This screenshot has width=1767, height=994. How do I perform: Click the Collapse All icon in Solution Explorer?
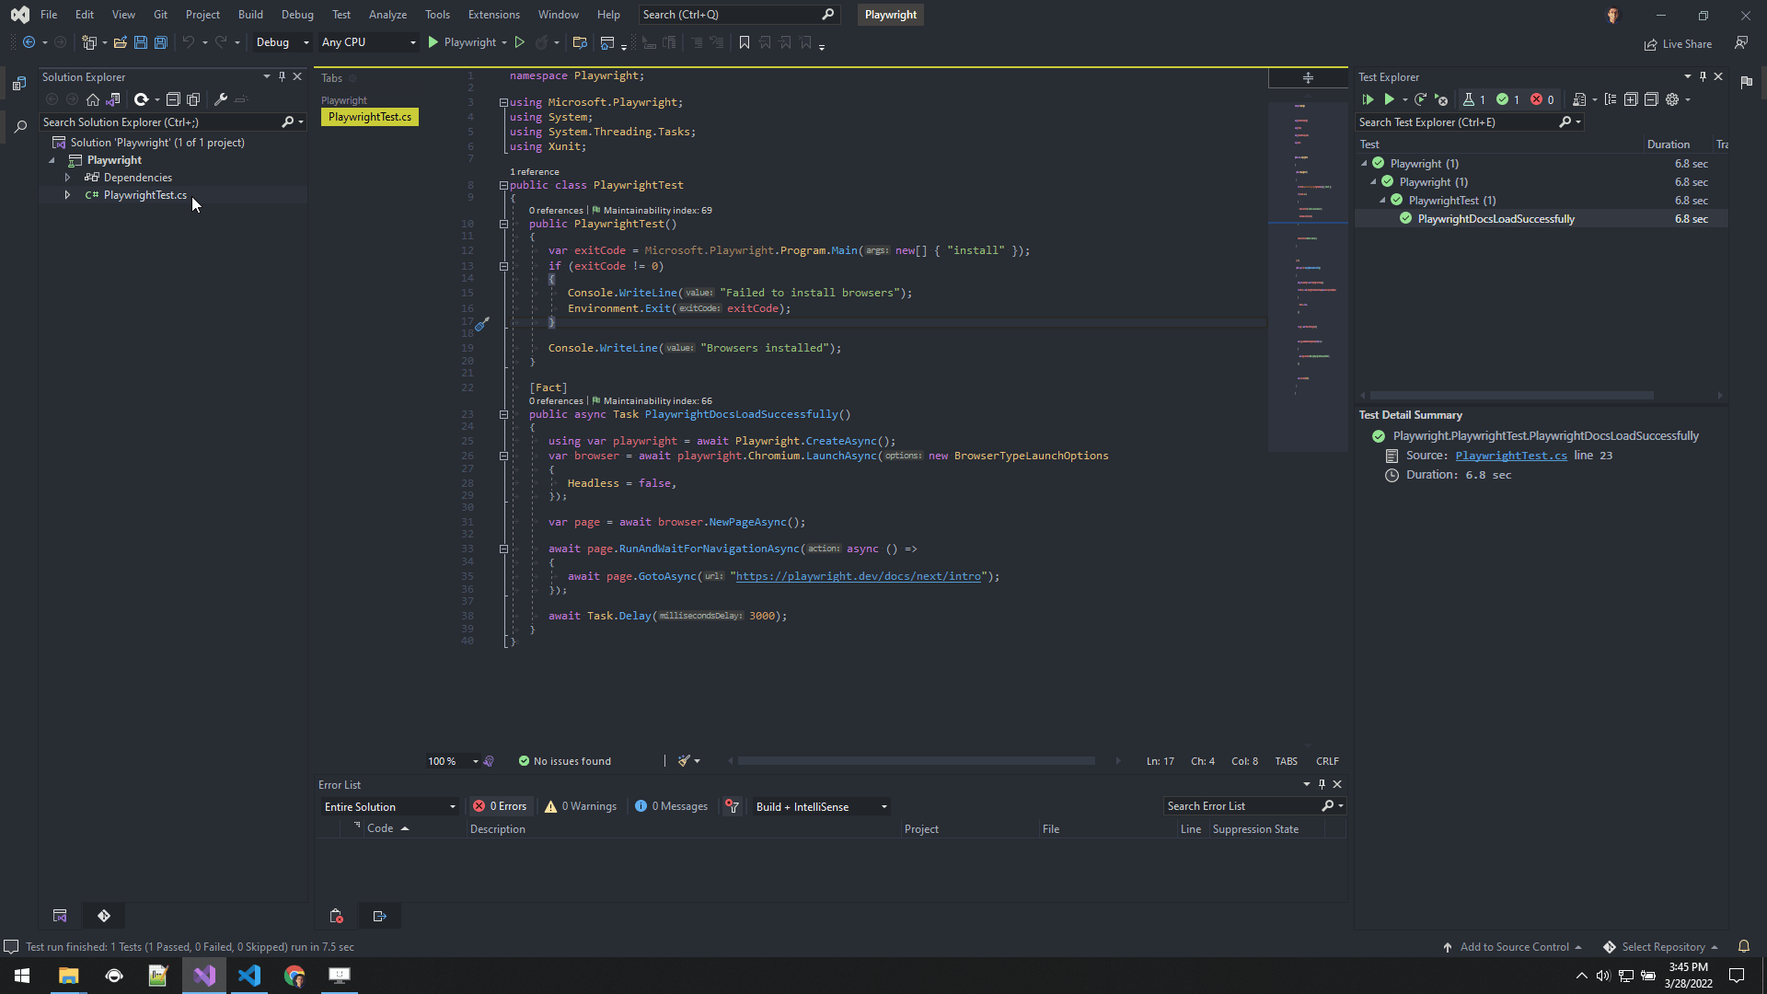pyautogui.click(x=171, y=99)
